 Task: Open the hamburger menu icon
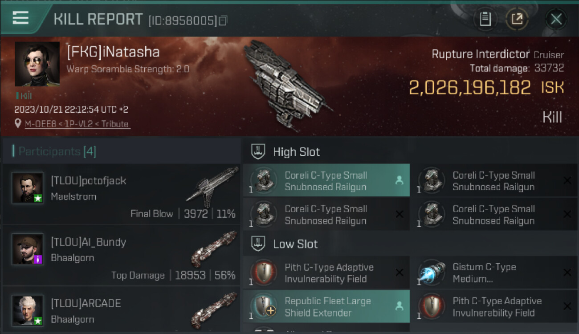pyautogui.click(x=21, y=18)
